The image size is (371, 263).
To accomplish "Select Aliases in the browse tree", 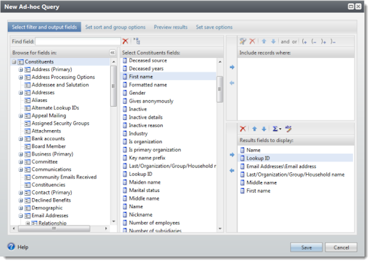I will click(40, 100).
